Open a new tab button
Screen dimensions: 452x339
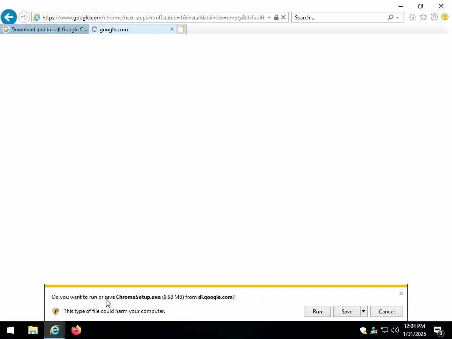[x=181, y=29]
